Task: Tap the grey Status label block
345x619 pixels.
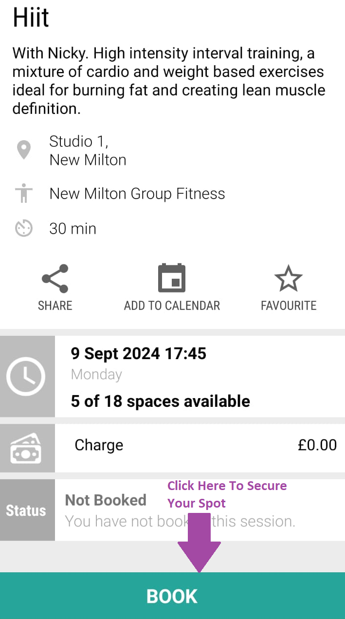Action: coord(26,510)
